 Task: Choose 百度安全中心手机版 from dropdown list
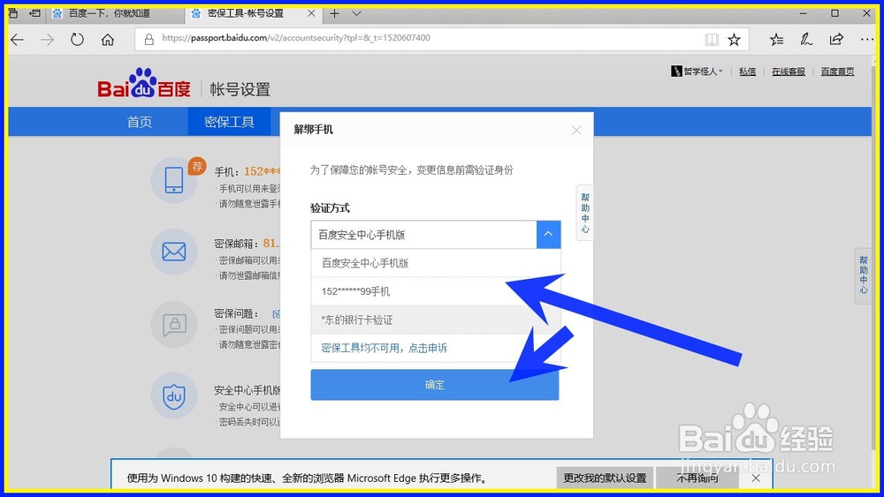[436, 263]
